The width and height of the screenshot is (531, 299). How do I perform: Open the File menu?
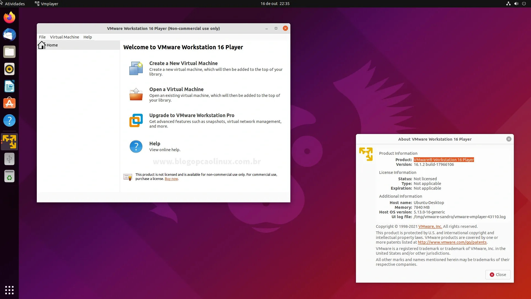[42, 37]
